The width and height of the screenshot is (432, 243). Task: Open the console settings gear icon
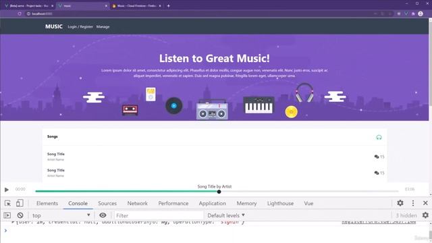425,215
